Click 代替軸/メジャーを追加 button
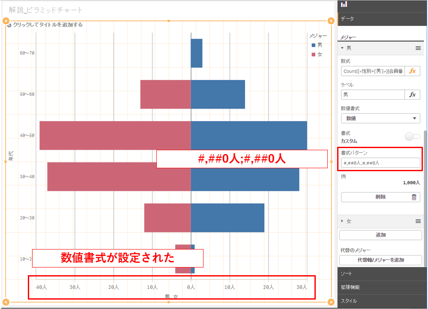Viewport: 428px width, 309px height. pyautogui.click(x=380, y=260)
